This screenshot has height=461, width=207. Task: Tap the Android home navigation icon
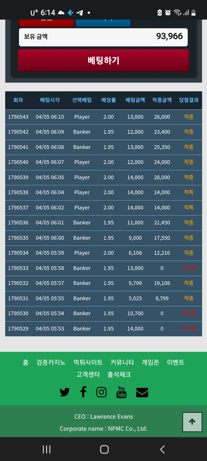point(104,449)
